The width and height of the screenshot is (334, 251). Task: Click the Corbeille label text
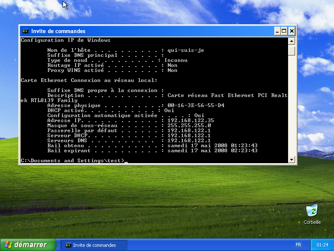coord(312,223)
